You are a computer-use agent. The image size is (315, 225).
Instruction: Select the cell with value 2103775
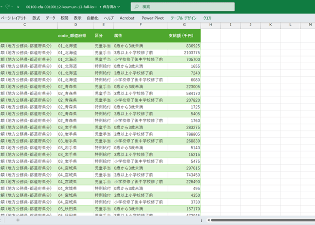(x=184, y=52)
